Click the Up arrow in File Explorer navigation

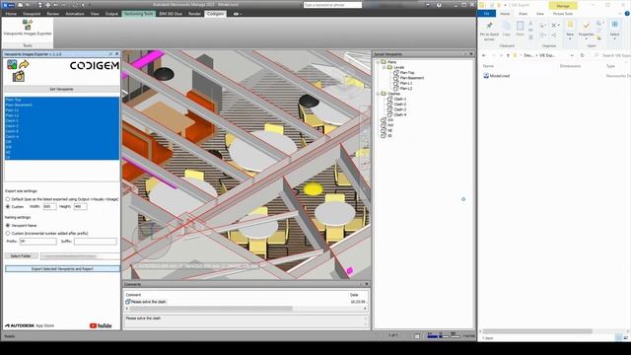[x=509, y=55]
